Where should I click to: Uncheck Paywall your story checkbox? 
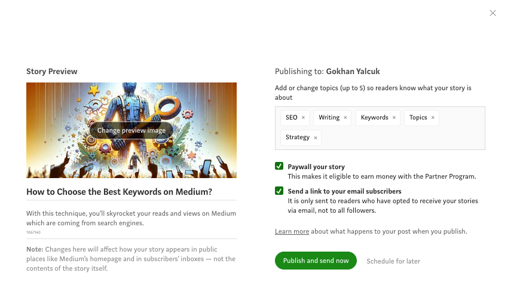(x=279, y=166)
